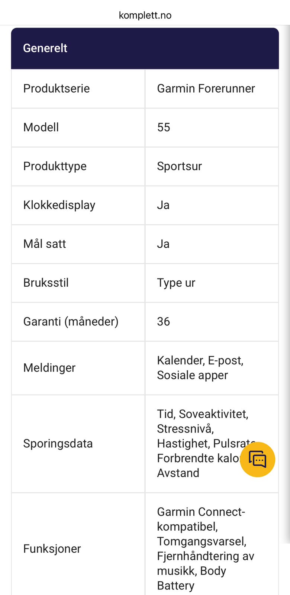Select the Meldinger row label

click(x=49, y=368)
